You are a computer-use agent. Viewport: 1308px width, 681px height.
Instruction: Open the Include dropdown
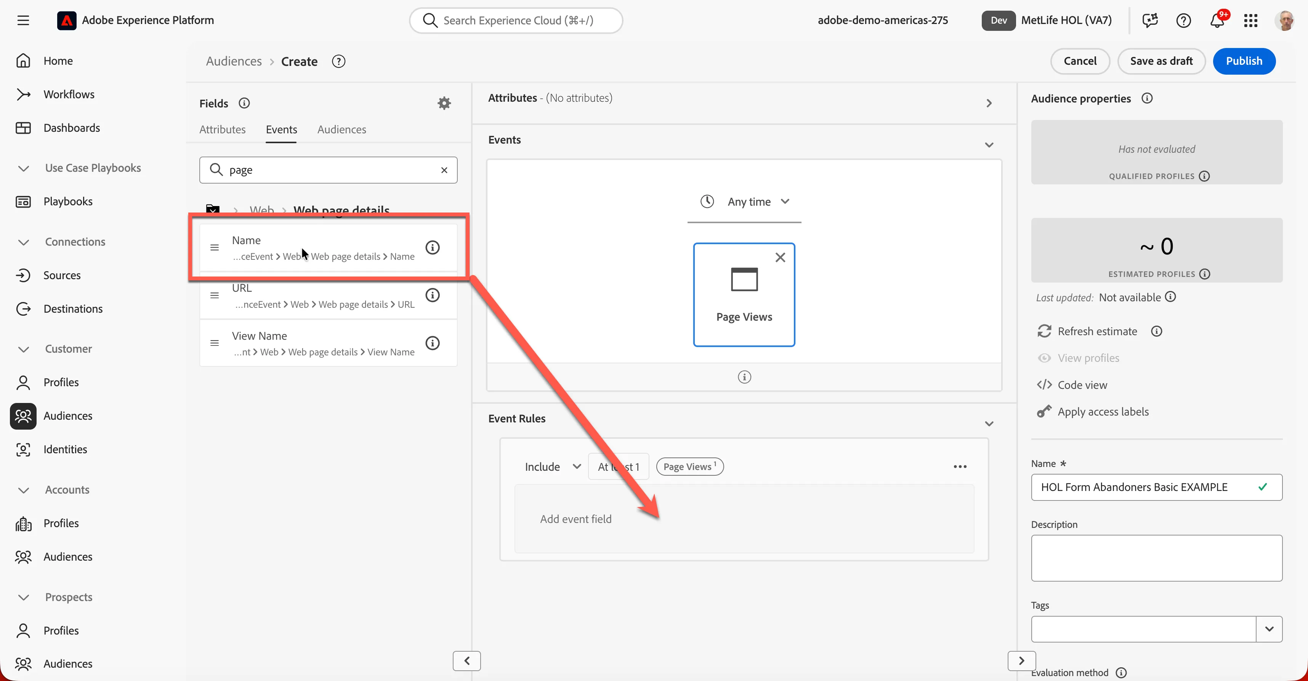click(553, 466)
